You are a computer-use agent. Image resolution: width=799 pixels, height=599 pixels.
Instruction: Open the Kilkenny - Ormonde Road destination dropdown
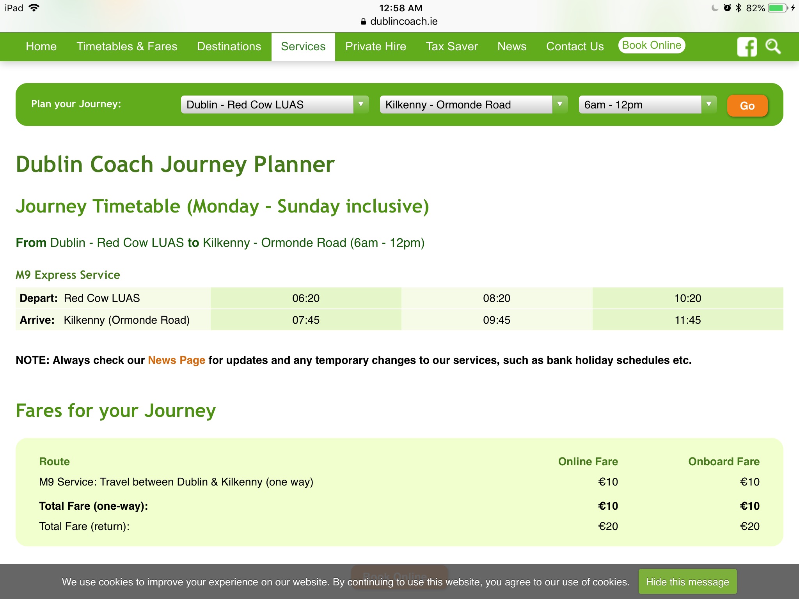click(x=474, y=105)
